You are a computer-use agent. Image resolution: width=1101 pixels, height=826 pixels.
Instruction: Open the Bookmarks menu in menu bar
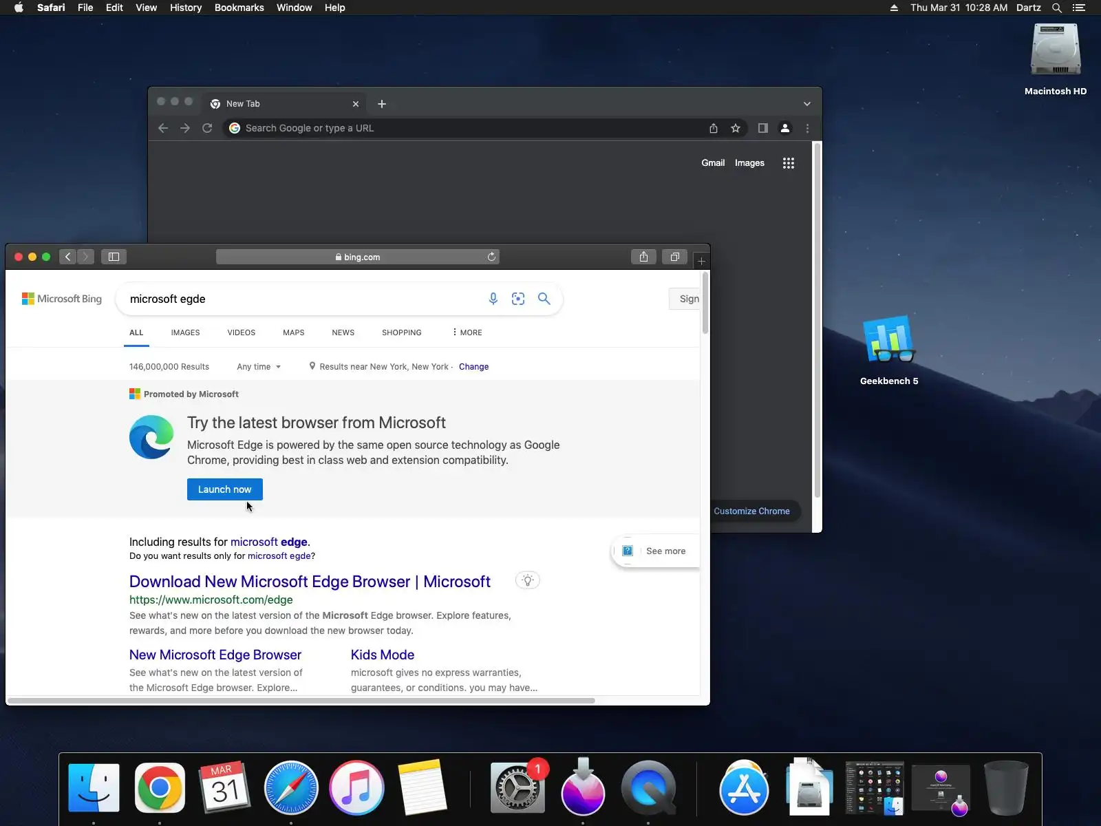coord(239,8)
